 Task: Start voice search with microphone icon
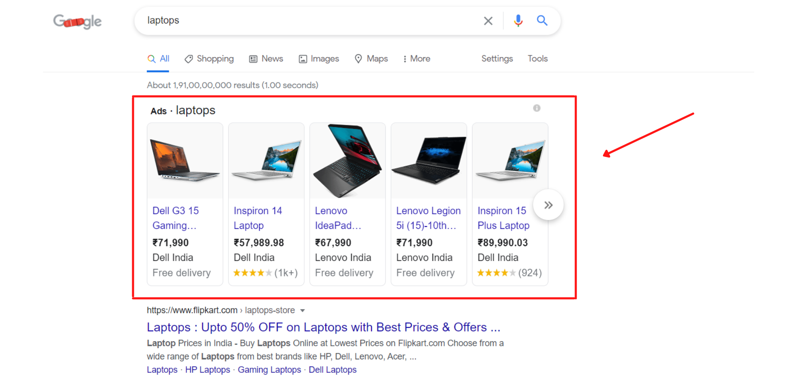[x=518, y=21]
